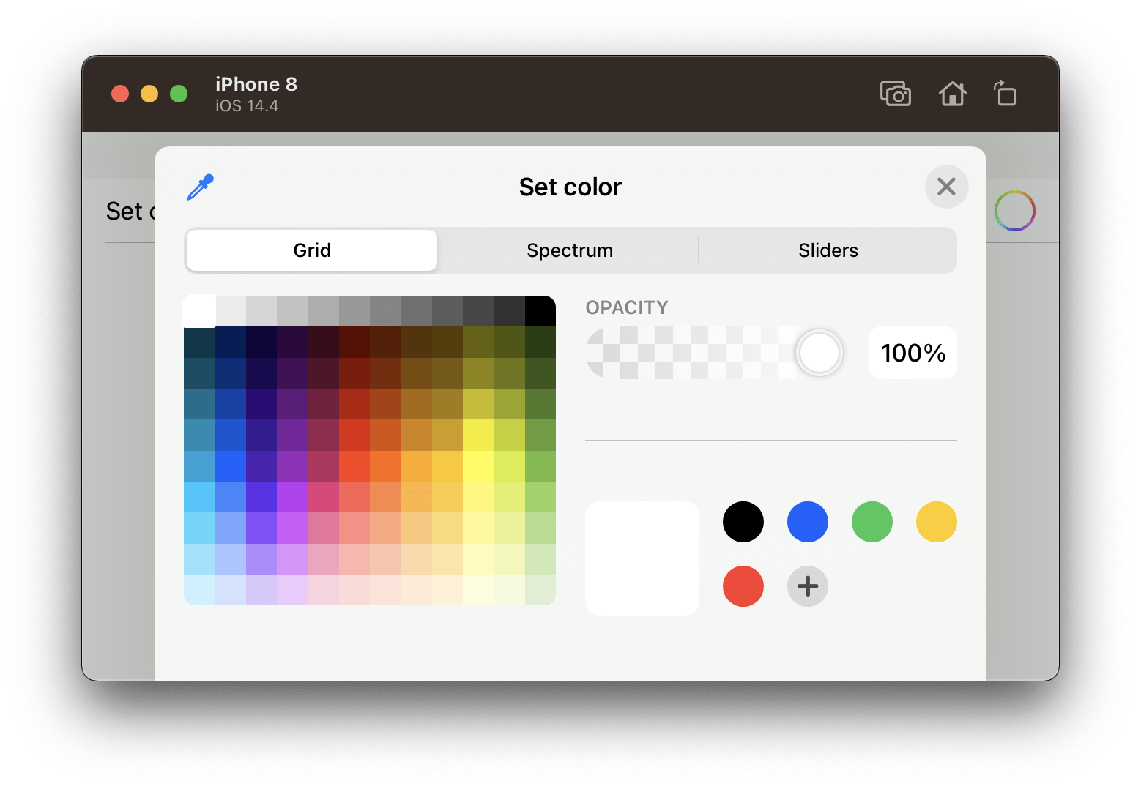Viewport: 1141px width, 789px height.
Task: Click the iPhone 8 window title area
Action: coord(256,83)
